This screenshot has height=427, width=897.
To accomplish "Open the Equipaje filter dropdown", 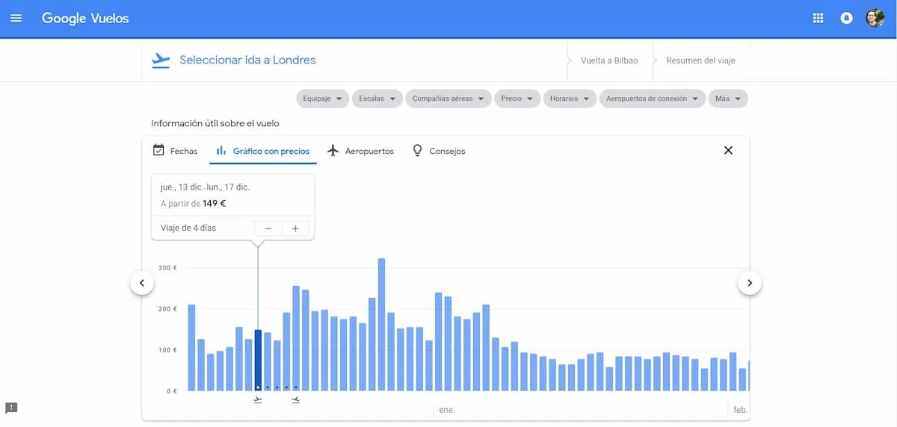I will [x=322, y=99].
